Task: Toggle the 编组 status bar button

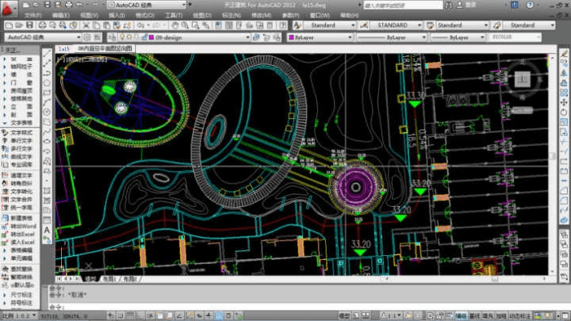Action: point(460,317)
